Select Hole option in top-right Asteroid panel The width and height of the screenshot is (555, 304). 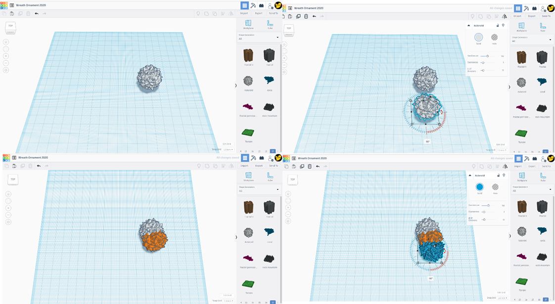point(495,37)
